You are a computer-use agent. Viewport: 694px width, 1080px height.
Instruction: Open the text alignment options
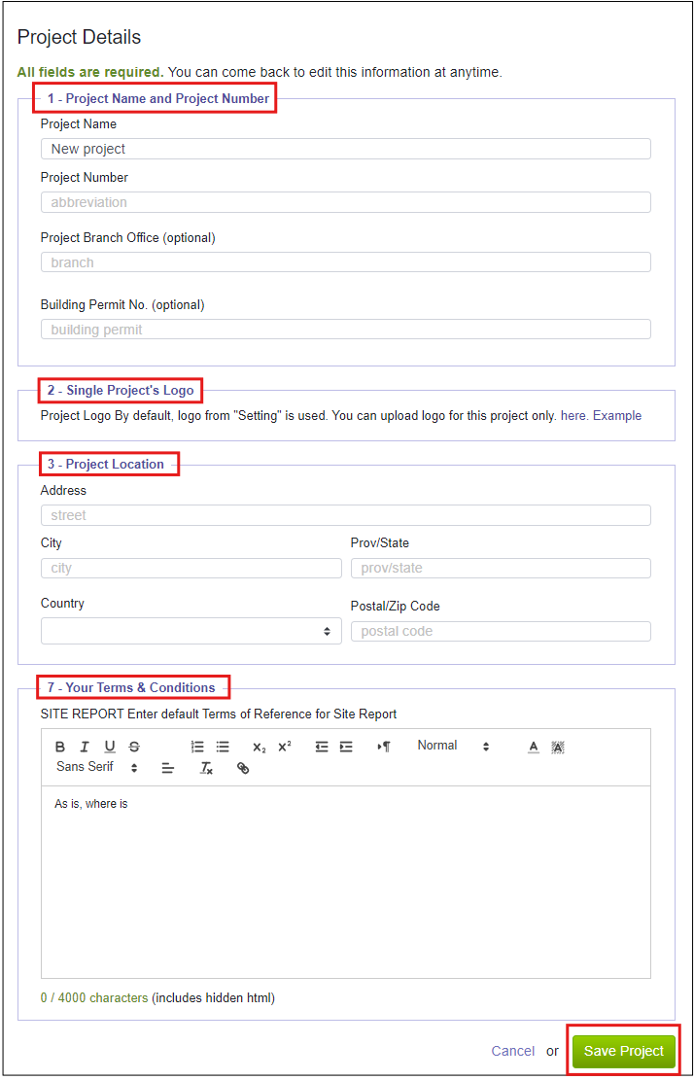168,768
